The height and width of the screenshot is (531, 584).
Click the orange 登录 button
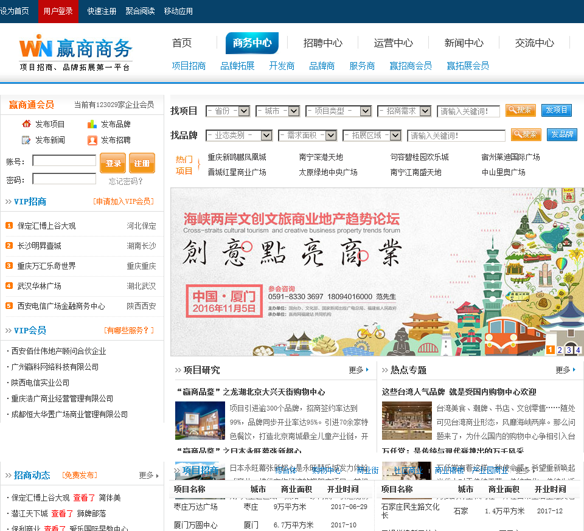coord(113,163)
